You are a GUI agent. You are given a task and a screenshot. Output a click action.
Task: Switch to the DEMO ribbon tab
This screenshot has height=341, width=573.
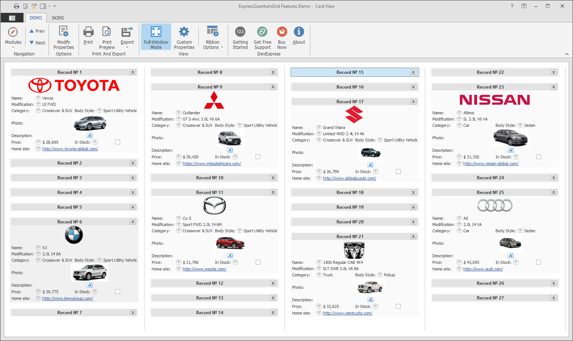pos(36,18)
